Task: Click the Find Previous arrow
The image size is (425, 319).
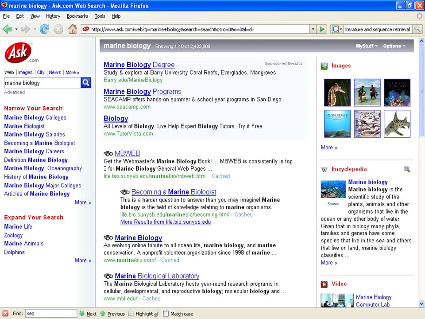Action: point(112,314)
